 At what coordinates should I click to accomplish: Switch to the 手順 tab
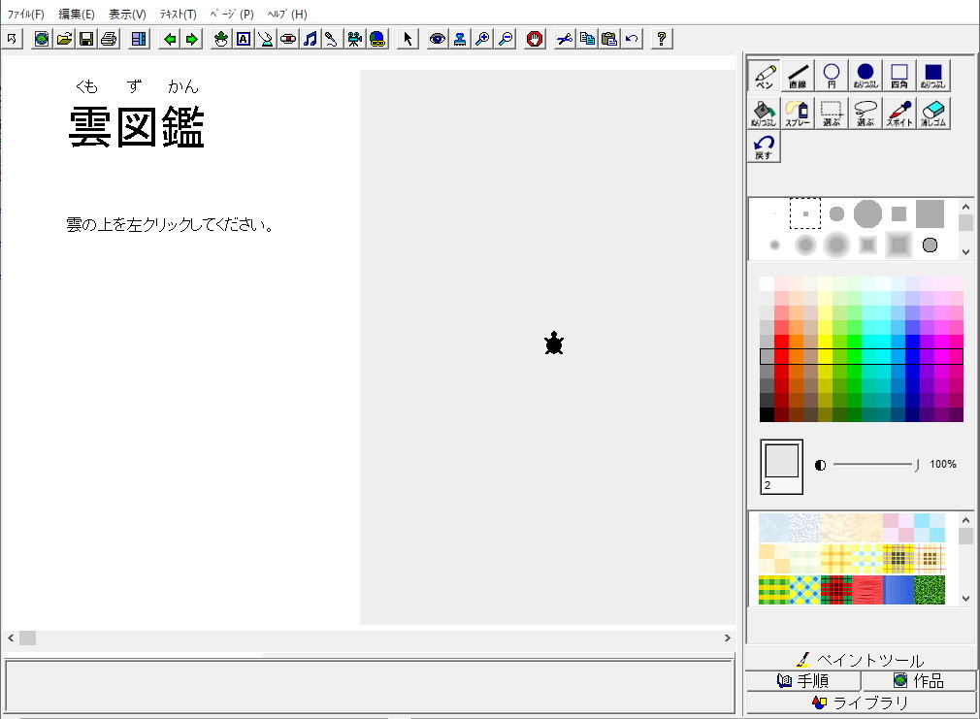[802, 681]
